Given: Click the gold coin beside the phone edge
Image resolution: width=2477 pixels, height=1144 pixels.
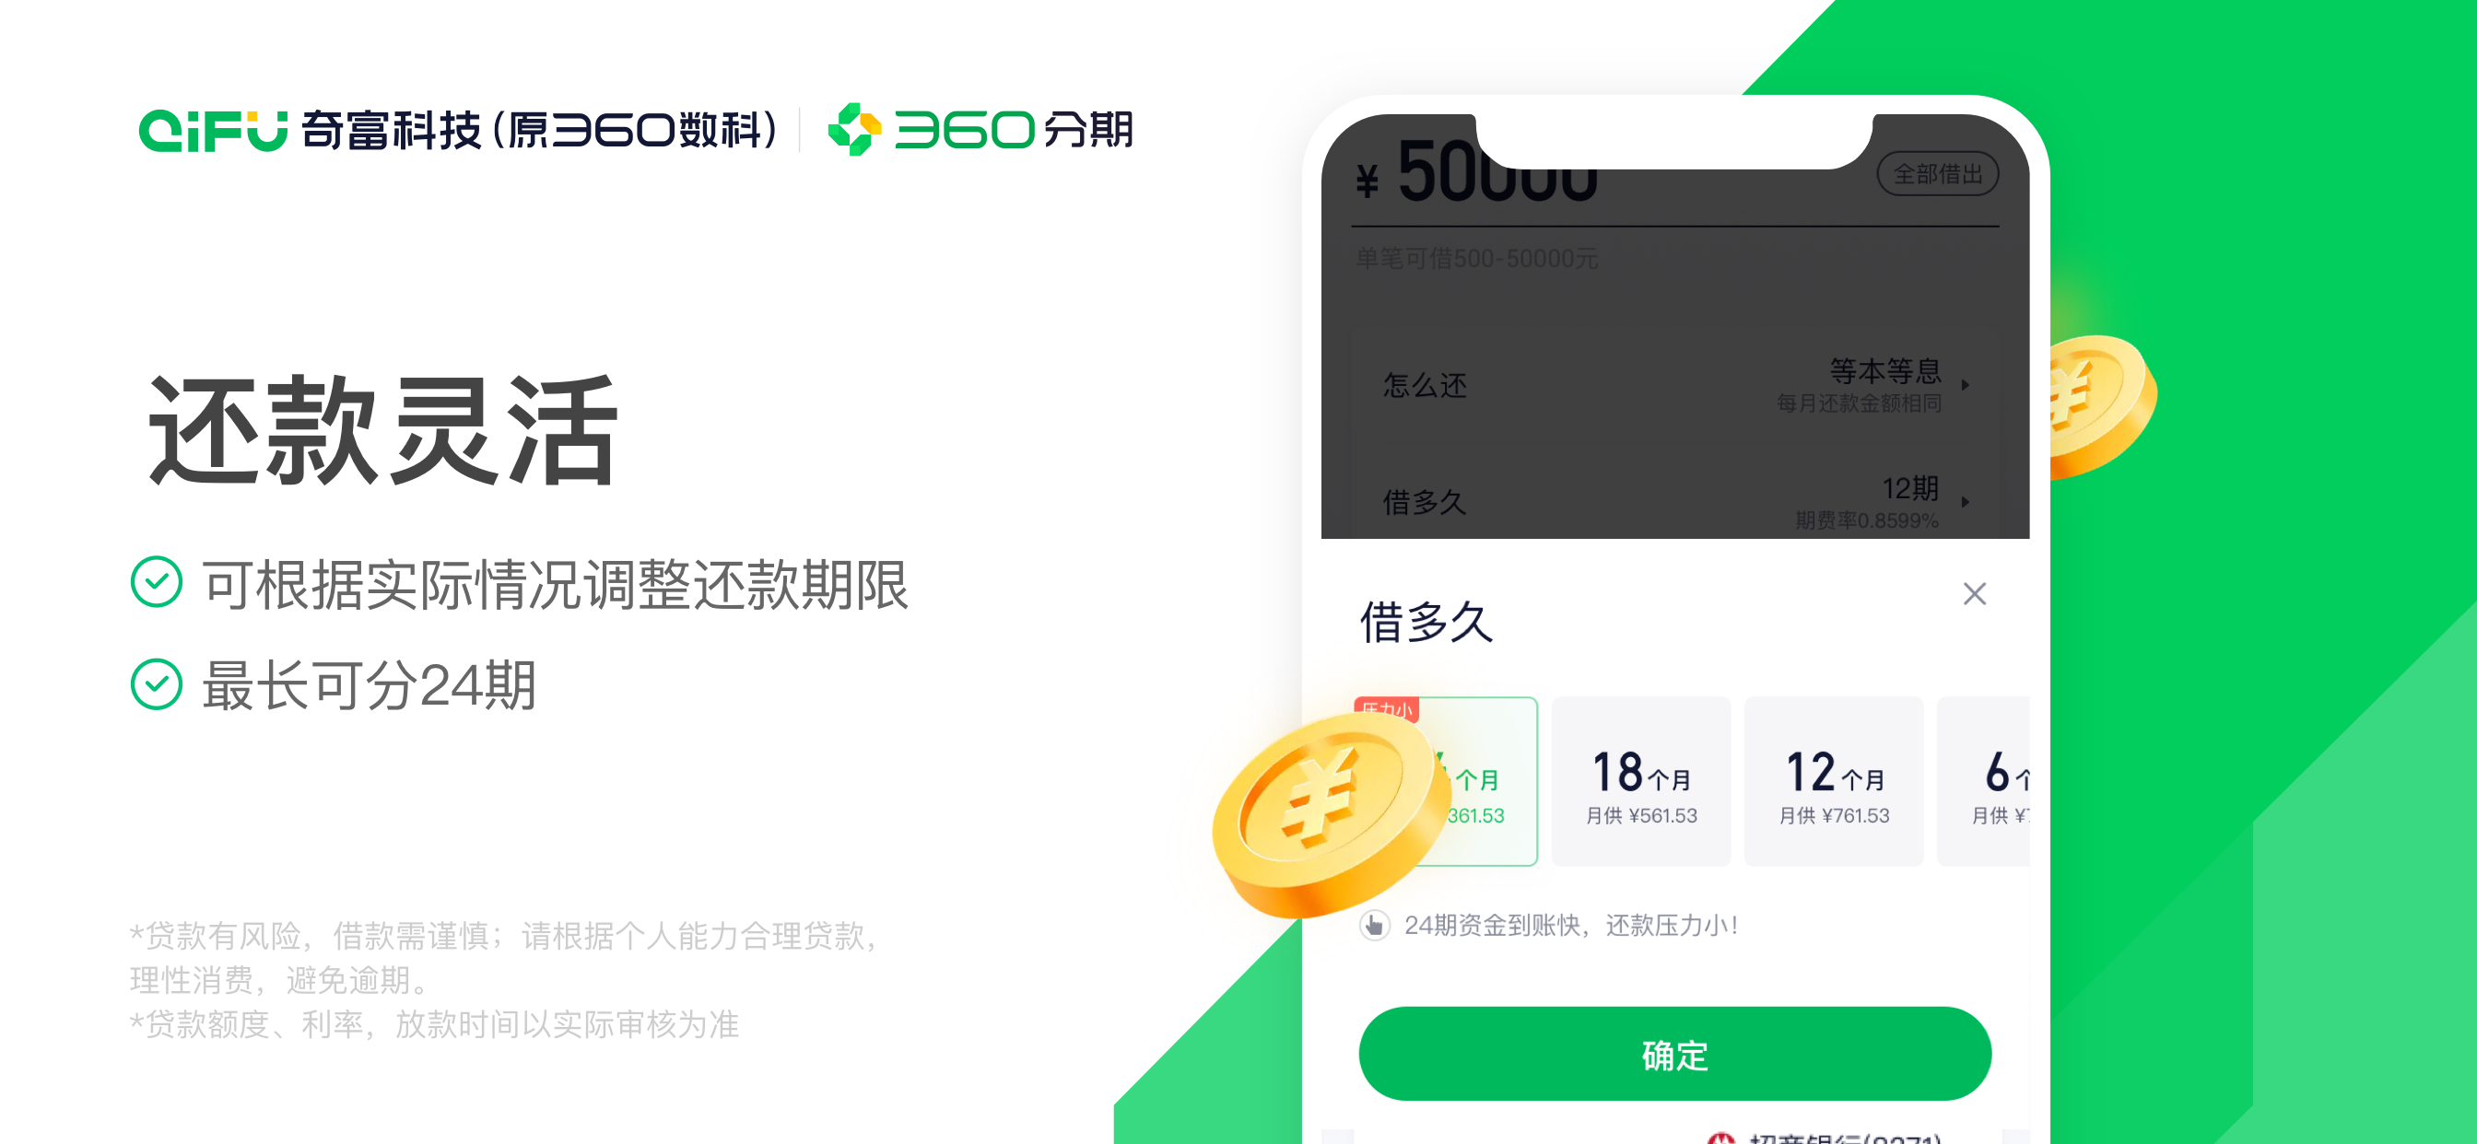Looking at the screenshot, I should (2103, 405).
